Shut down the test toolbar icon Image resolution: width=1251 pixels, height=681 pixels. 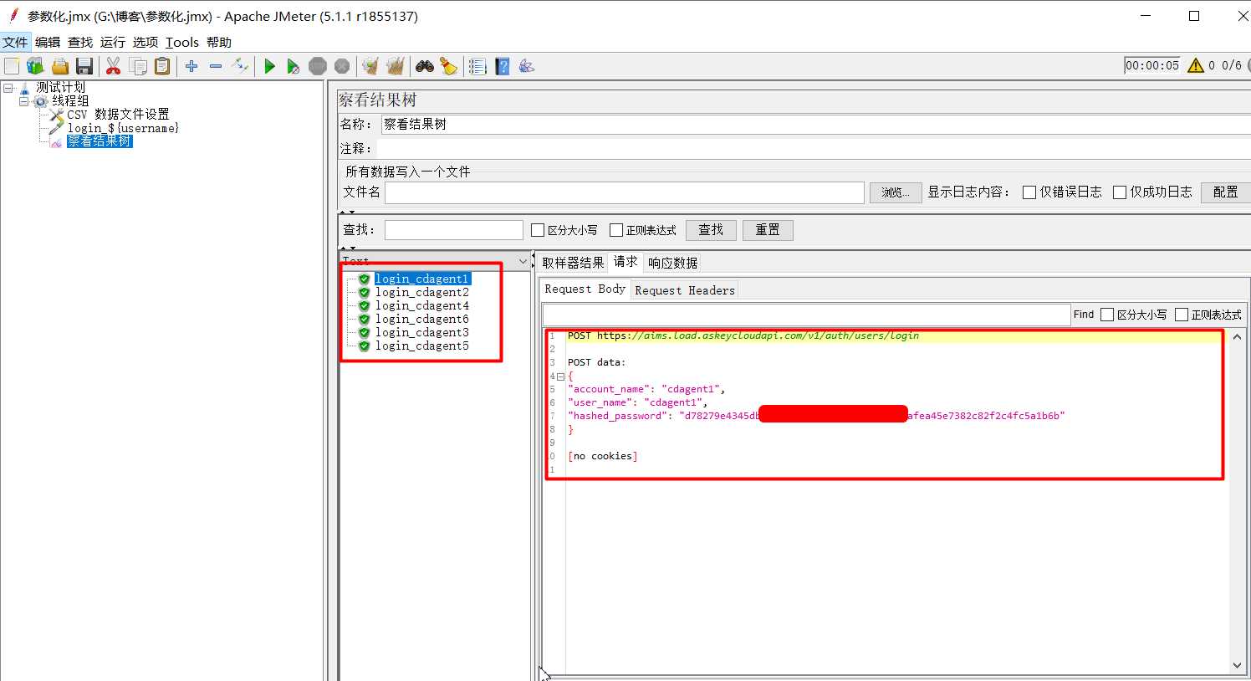(342, 66)
